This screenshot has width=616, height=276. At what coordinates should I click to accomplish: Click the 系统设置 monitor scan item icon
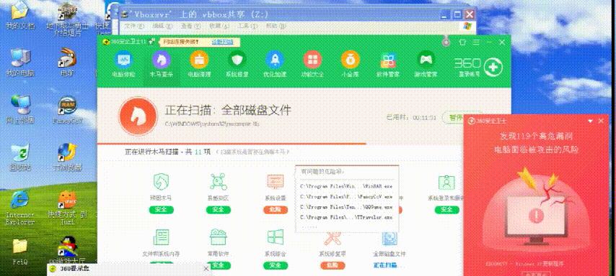(275, 182)
